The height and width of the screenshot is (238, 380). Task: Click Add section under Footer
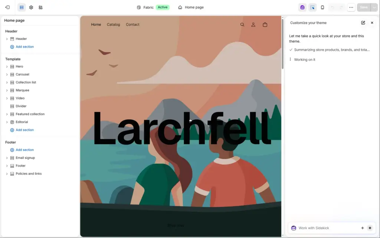pyautogui.click(x=22, y=150)
